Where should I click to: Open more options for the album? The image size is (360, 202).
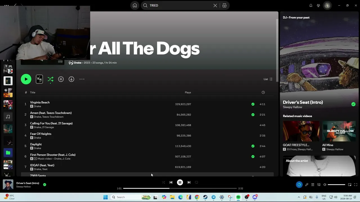coord(82,79)
